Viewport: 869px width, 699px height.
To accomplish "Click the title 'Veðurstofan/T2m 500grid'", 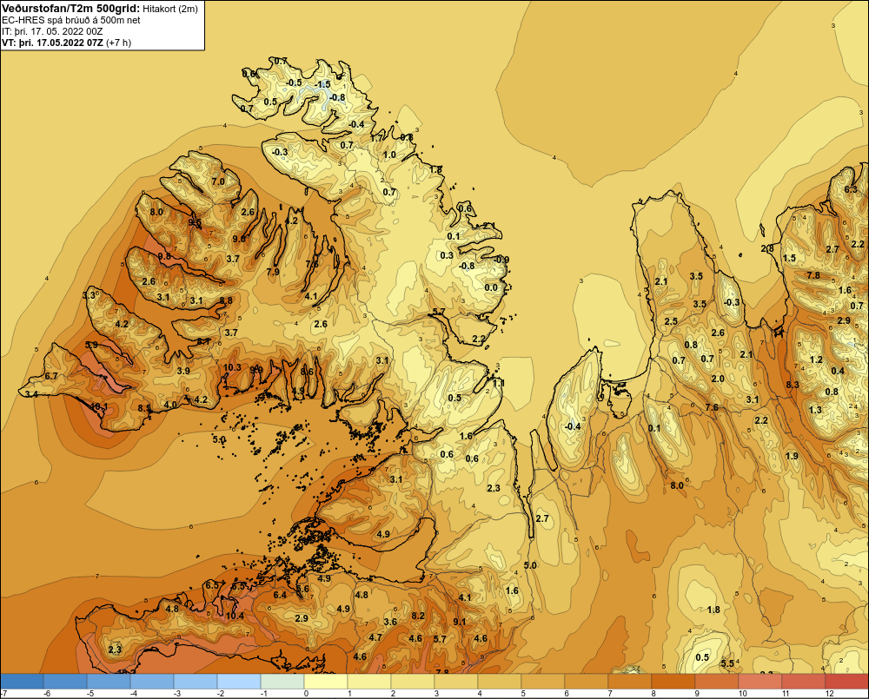I will pos(70,9).
